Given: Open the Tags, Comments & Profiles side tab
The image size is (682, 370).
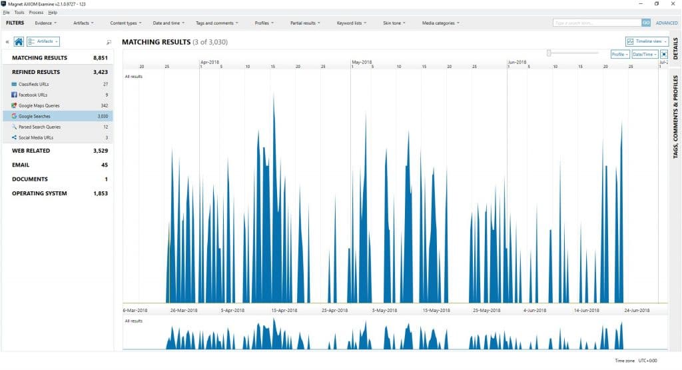Looking at the screenshot, I should coord(675,117).
